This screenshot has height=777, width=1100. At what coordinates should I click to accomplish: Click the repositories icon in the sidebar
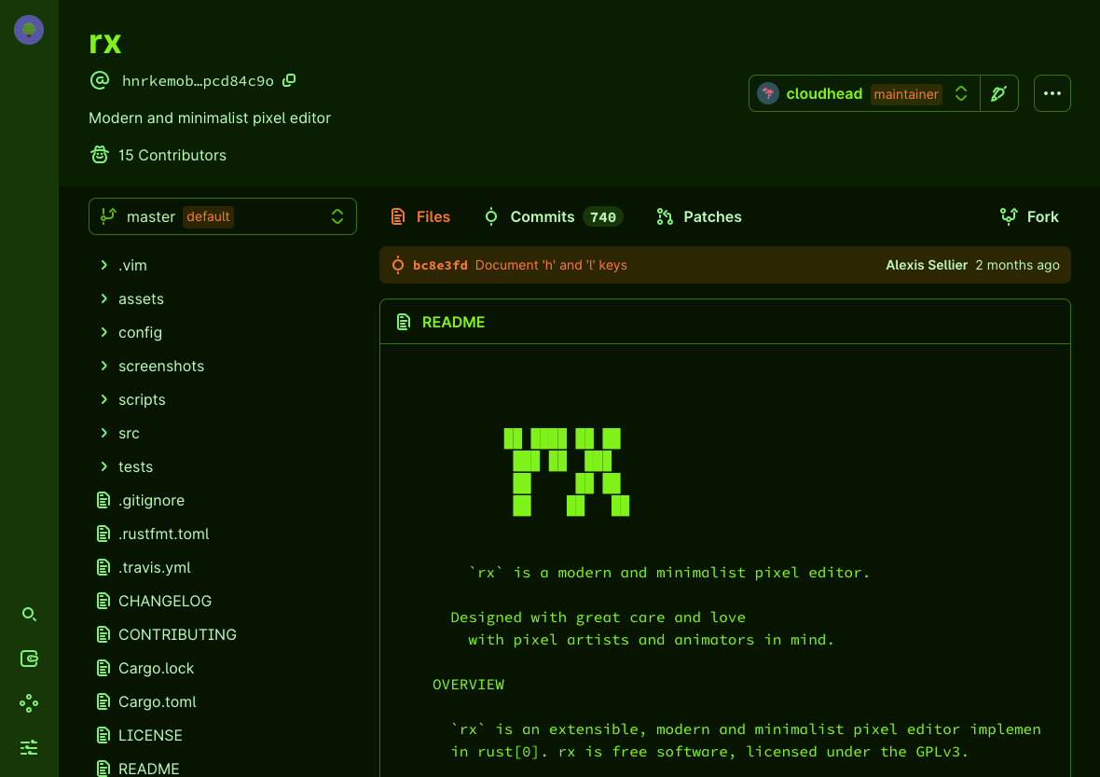[x=28, y=659]
